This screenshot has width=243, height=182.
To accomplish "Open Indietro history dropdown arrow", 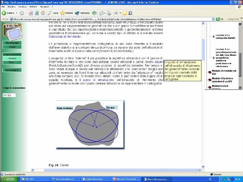I will click(17, 13).
